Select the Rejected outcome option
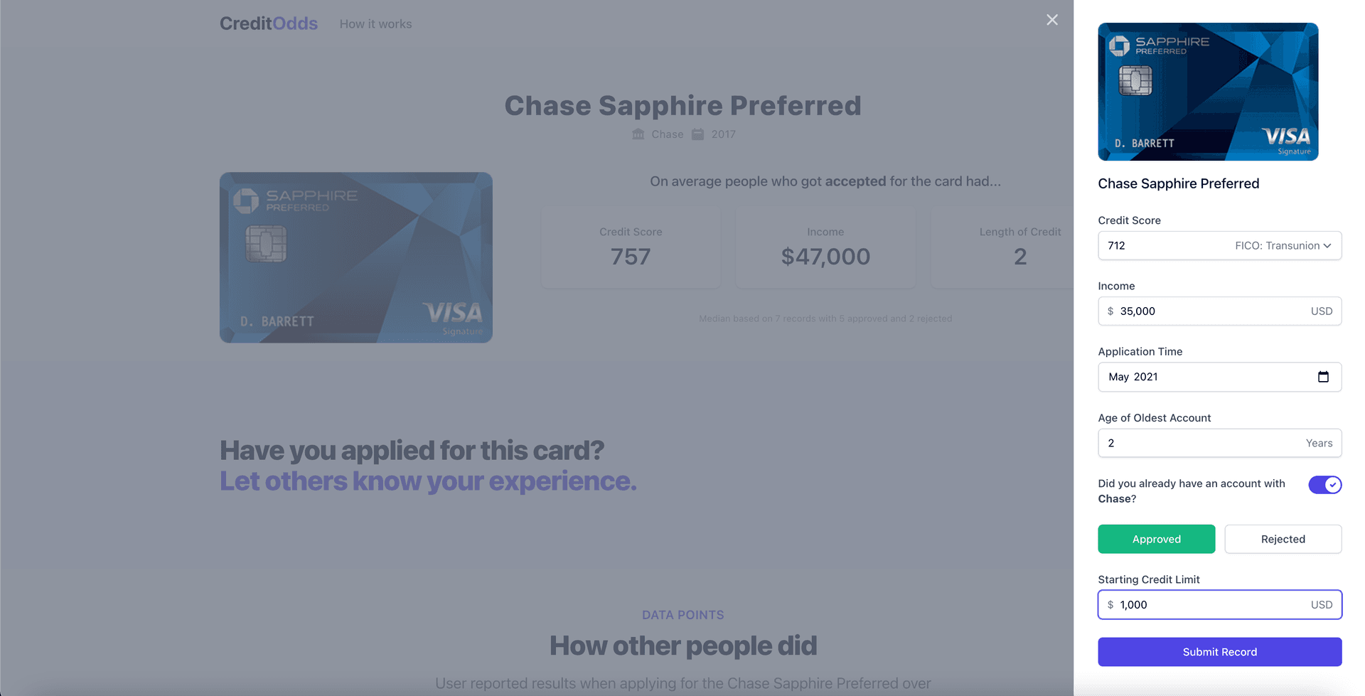The width and height of the screenshot is (1365, 696). coord(1283,539)
